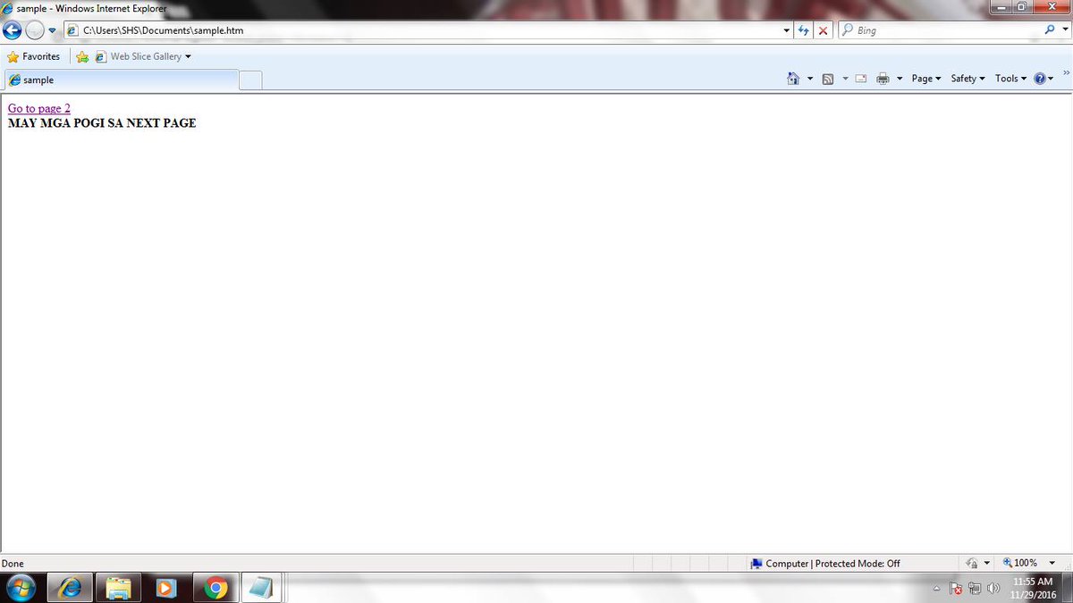1073x603 pixels.
Task: Click the Add to Favorites Bar star icon
Action: (82, 56)
